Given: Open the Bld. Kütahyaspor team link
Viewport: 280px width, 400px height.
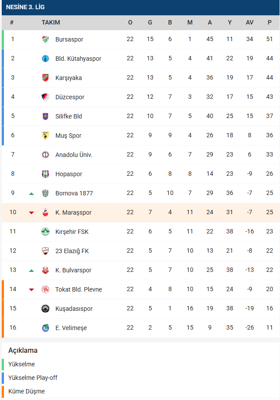Looking at the screenshot, I should coord(78,59).
